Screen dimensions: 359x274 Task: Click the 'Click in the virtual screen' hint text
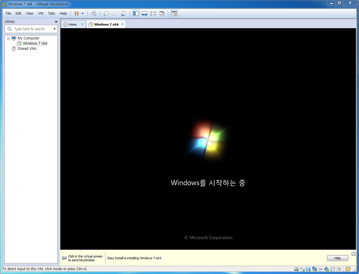point(85,258)
